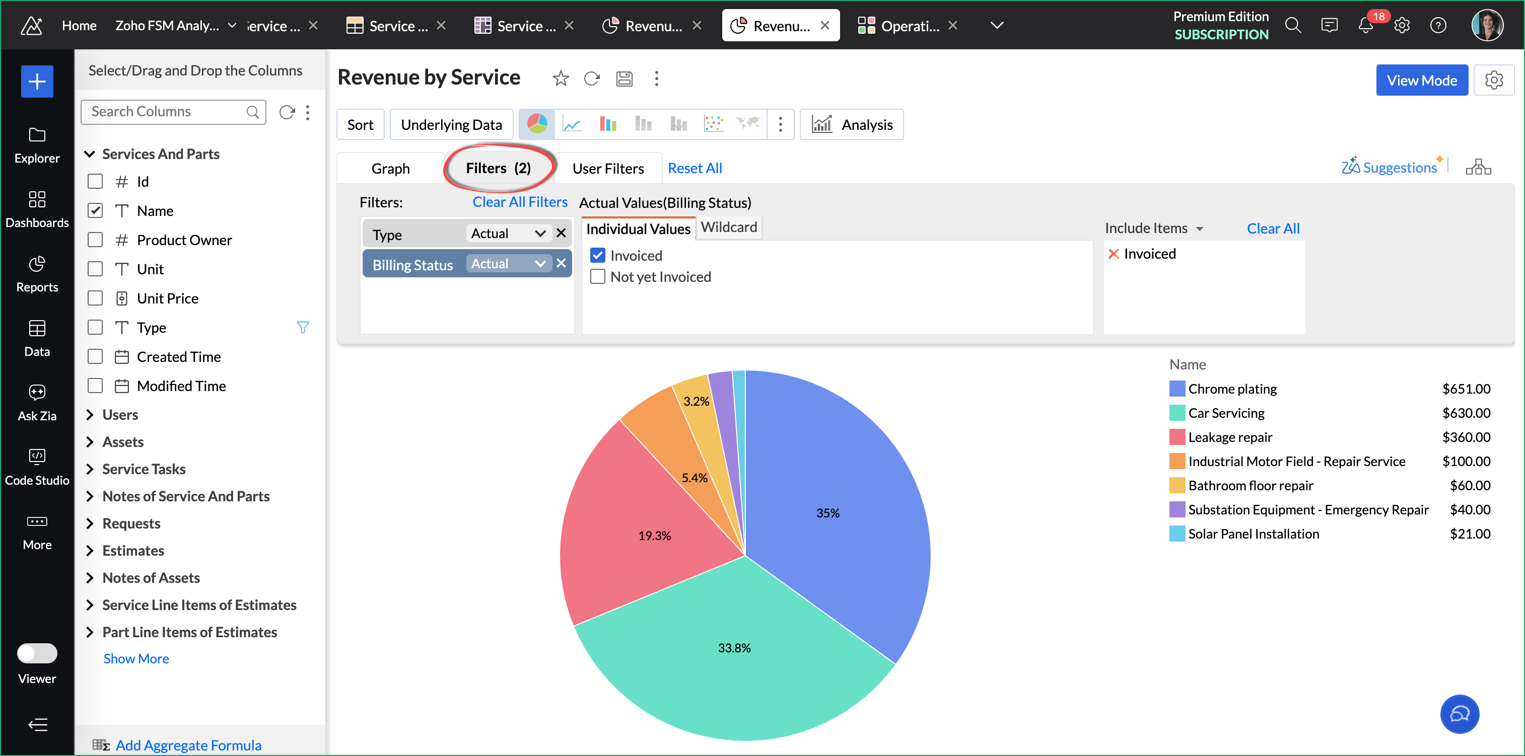
Task: Switch to the User Filters tab
Action: point(607,169)
